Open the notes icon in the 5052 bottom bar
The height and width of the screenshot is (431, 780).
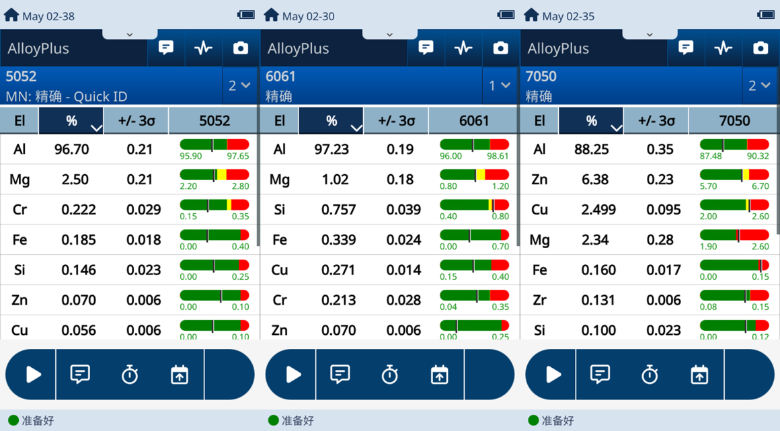80,375
